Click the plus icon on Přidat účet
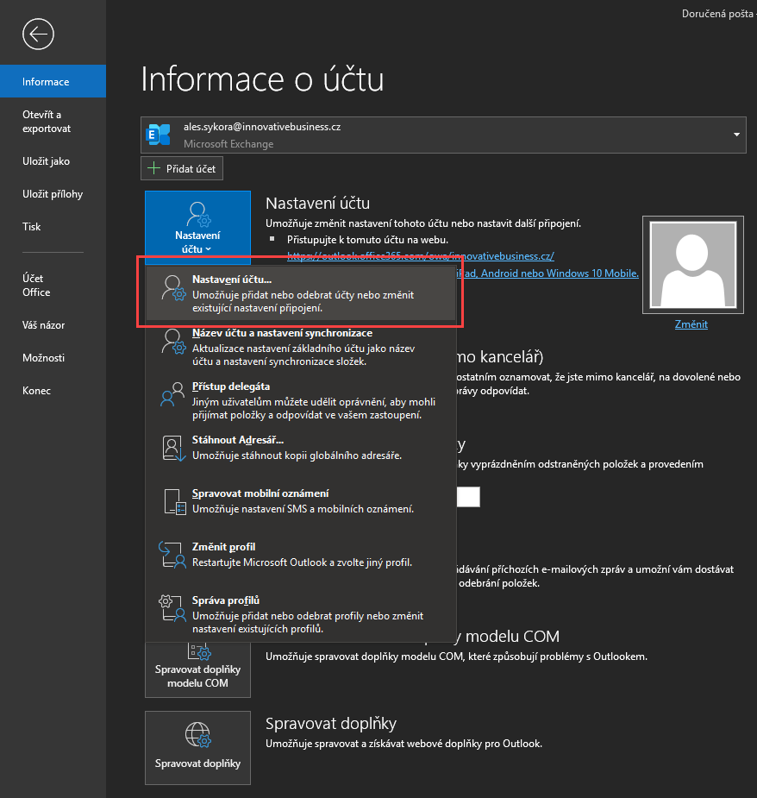The height and width of the screenshot is (798, 757). point(153,168)
